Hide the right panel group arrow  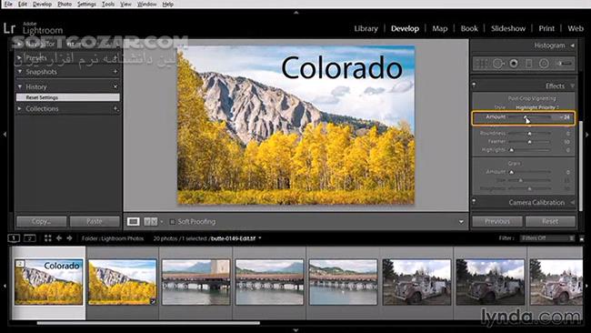click(x=586, y=134)
